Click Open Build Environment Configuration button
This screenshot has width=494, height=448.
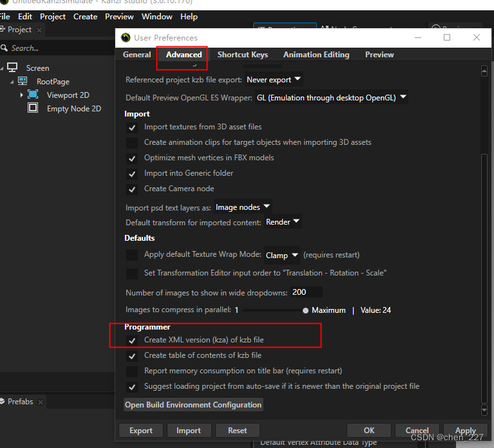coord(193,405)
